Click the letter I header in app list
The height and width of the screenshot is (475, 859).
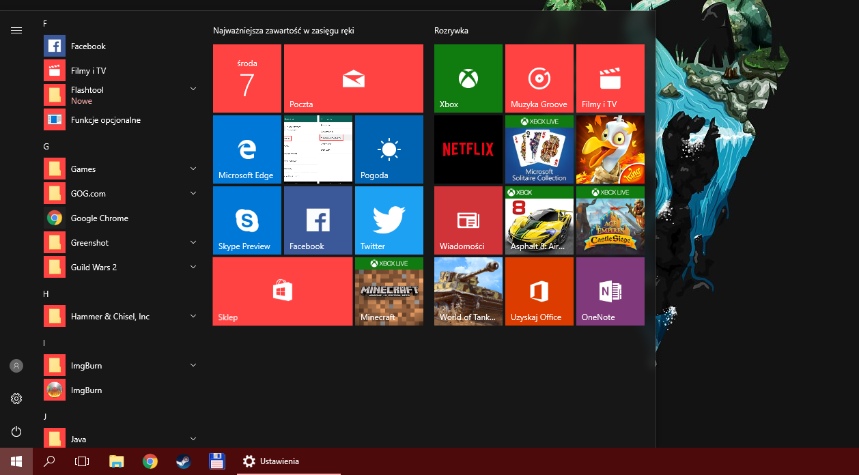[x=44, y=343]
